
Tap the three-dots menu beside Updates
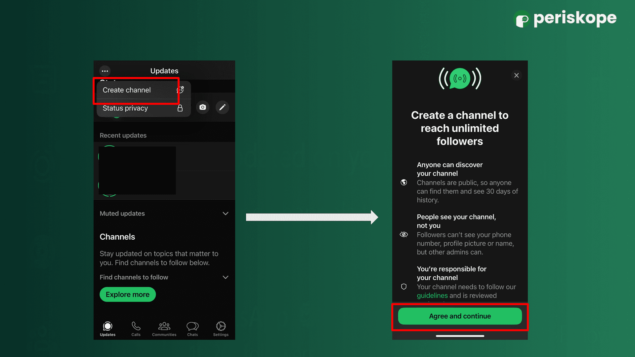105,71
